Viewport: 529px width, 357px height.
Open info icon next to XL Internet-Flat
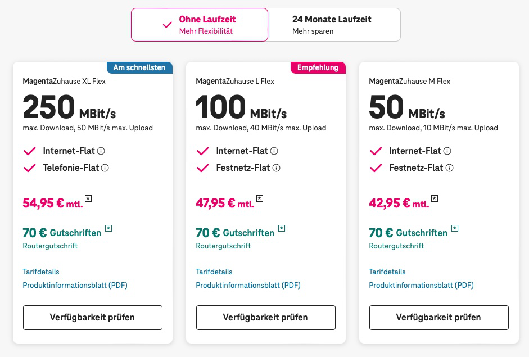tap(101, 151)
